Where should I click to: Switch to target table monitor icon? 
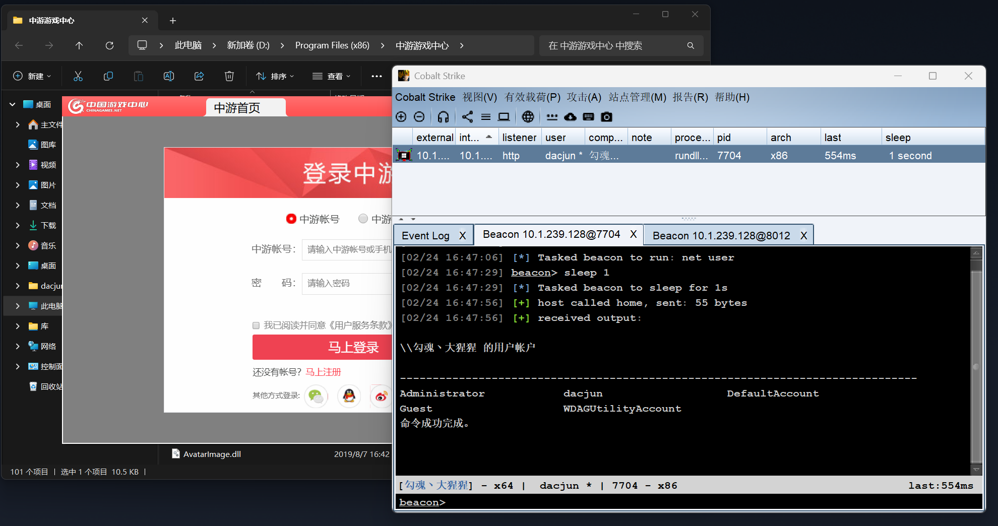pos(504,117)
